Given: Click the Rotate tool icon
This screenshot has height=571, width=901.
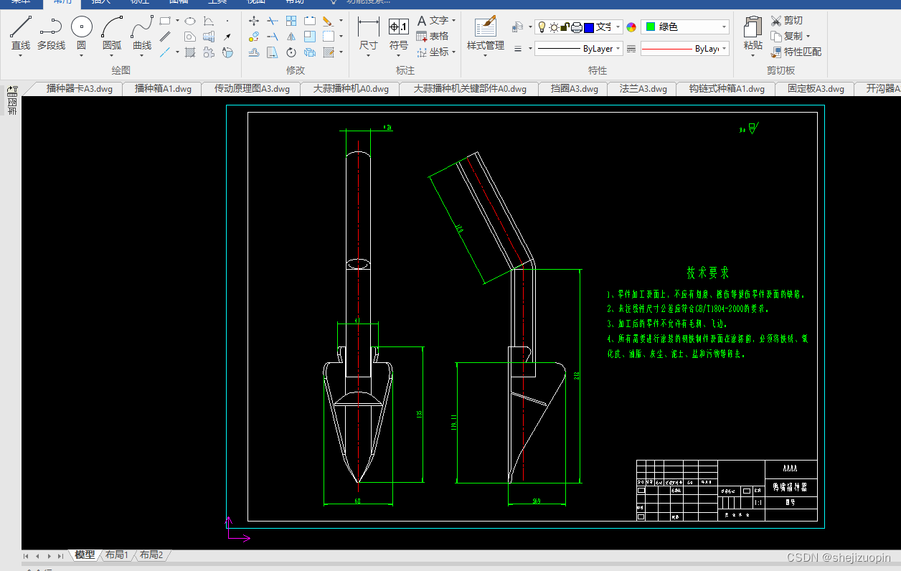Looking at the screenshot, I should coord(291,52).
